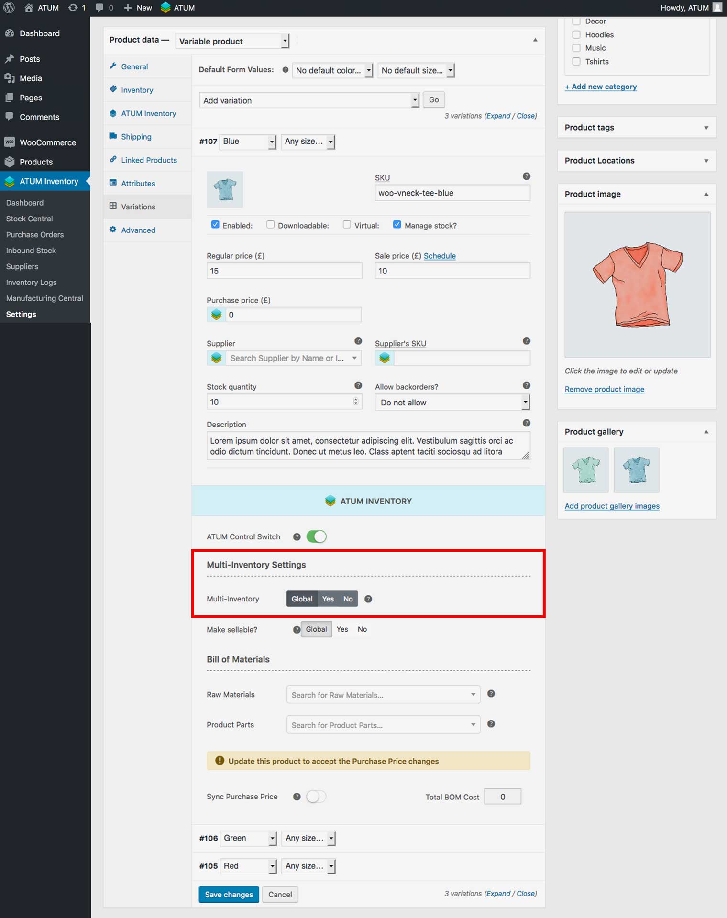Open the Allow backorders dropdown

[x=452, y=403]
